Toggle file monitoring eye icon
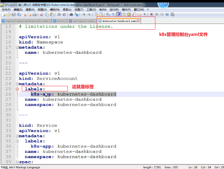Viewport: 224px width, 169px height. 145,15
